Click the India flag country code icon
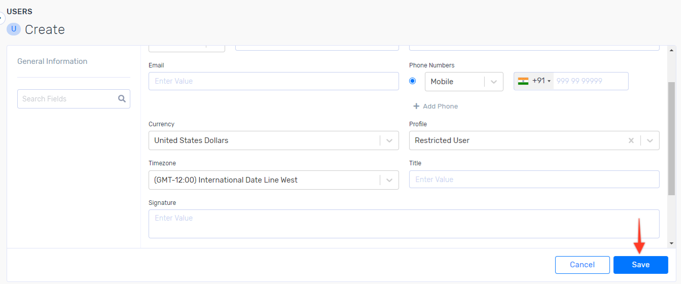The image size is (681, 284). (x=523, y=81)
